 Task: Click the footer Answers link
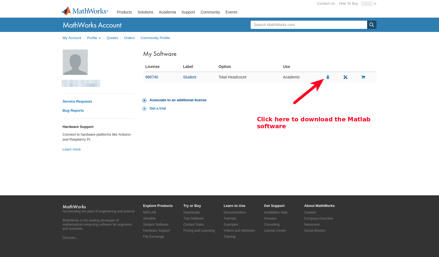tap(270, 218)
